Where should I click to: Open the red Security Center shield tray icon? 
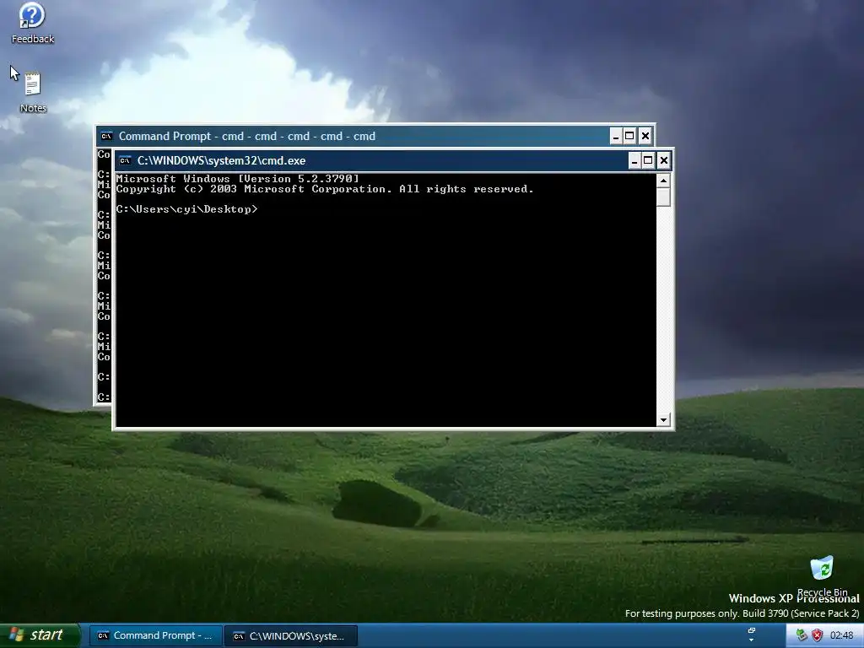817,635
